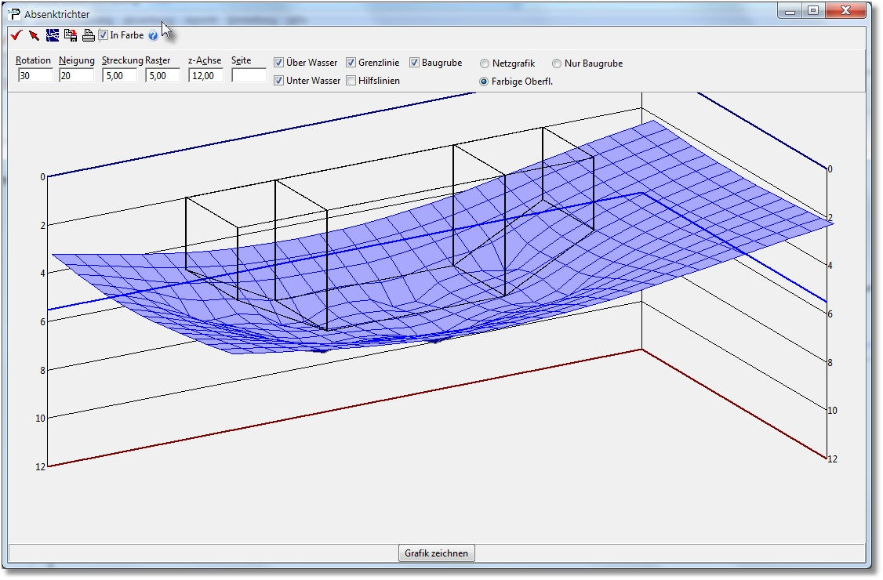Toggle the Grenzlinie checkbox
Screen dimensions: 883x580
coord(351,63)
